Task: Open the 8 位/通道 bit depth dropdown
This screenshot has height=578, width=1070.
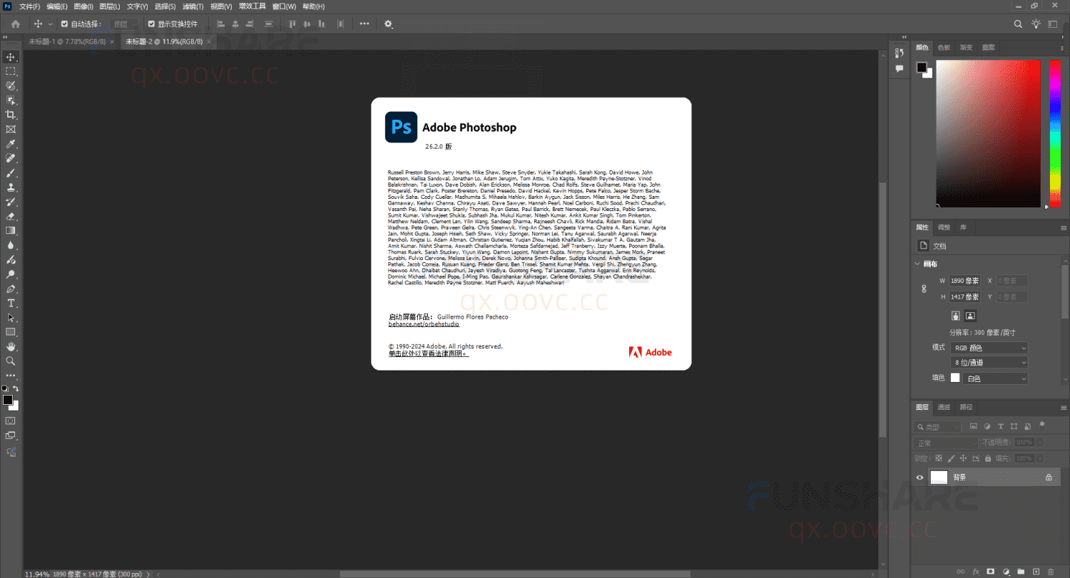Action: point(989,362)
